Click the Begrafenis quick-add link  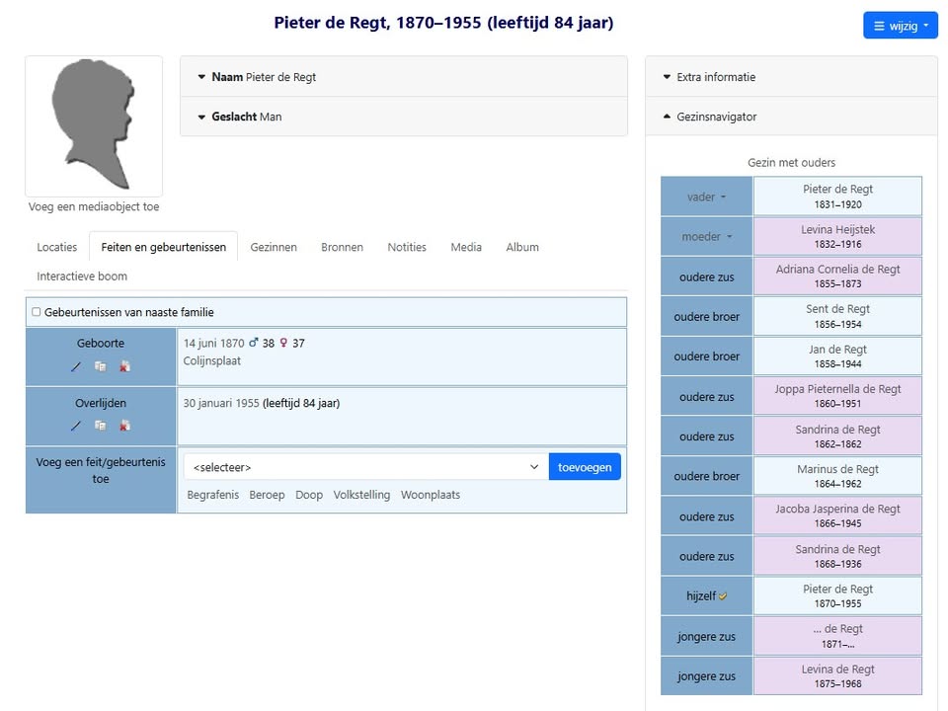click(x=213, y=495)
